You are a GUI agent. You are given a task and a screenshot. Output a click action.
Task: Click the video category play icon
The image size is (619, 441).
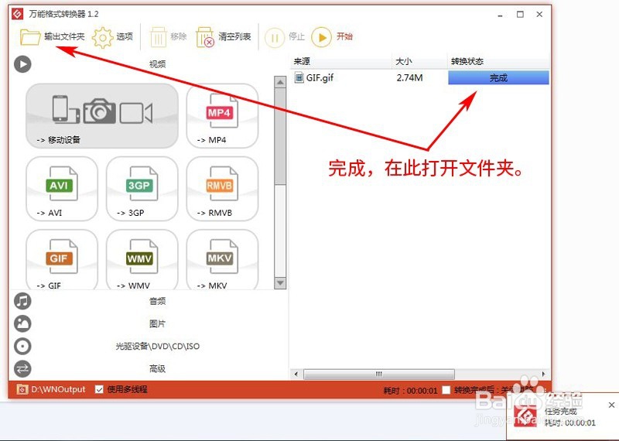(x=22, y=64)
